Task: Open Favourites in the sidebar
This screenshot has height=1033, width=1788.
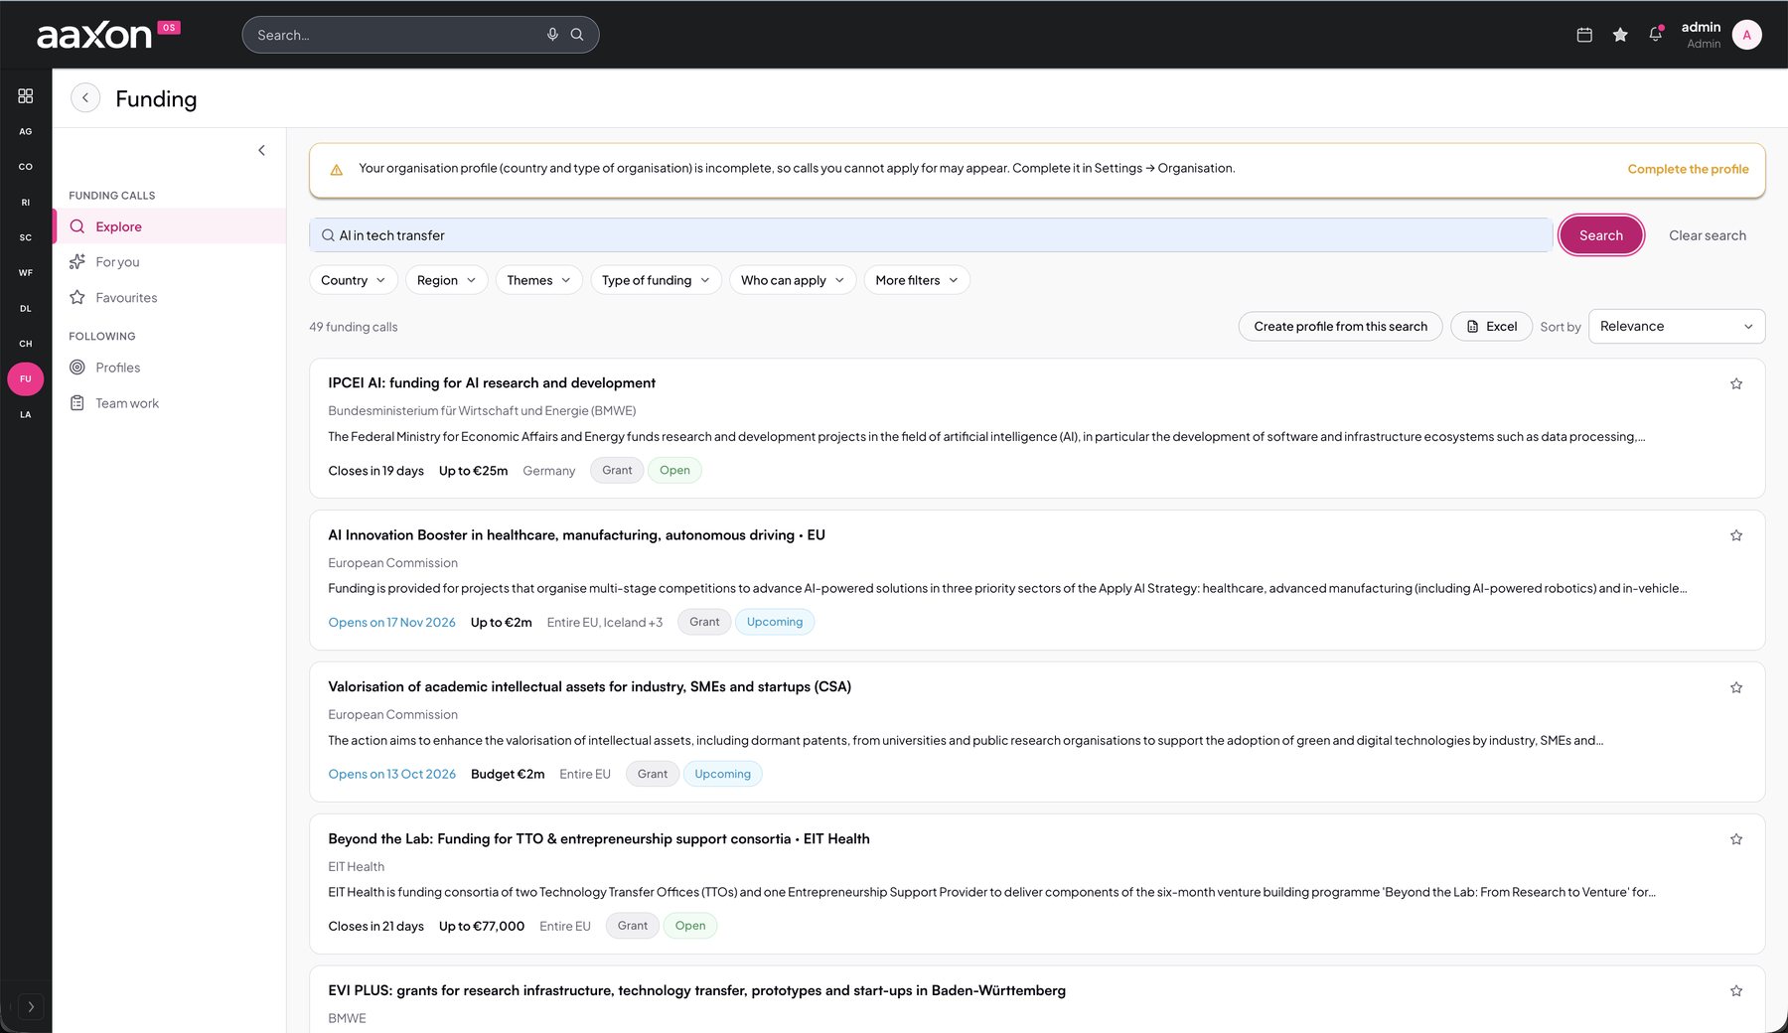Action: [x=169, y=298]
